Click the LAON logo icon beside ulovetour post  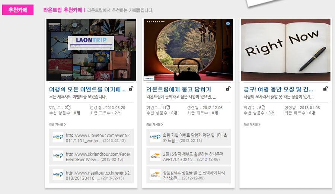[x=58, y=137]
